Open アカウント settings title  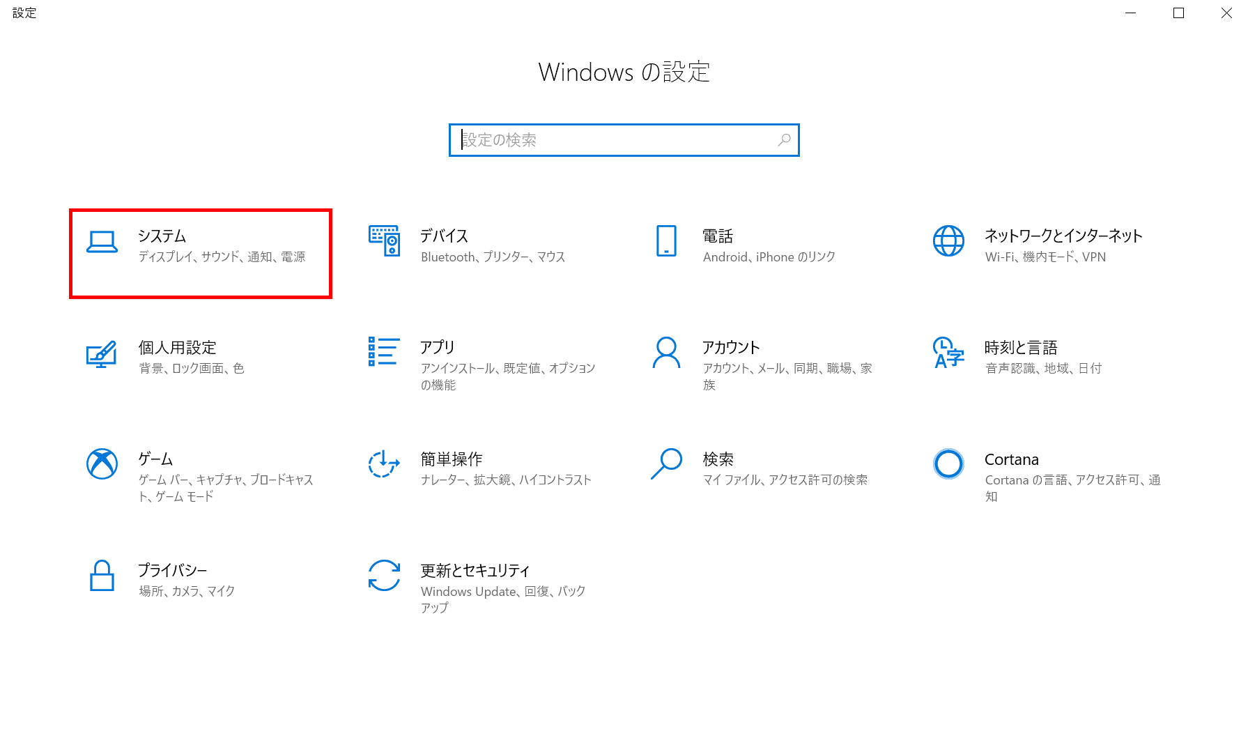point(731,348)
